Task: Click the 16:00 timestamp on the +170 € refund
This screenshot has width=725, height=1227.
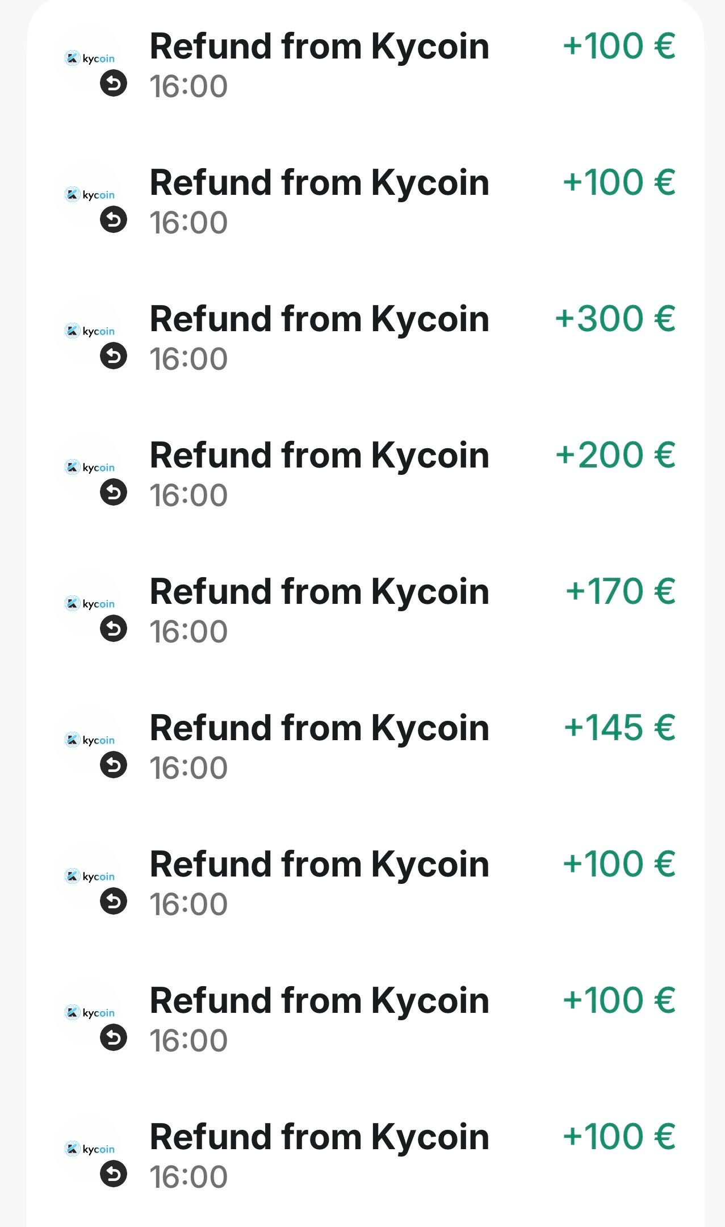Action: coord(188,632)
